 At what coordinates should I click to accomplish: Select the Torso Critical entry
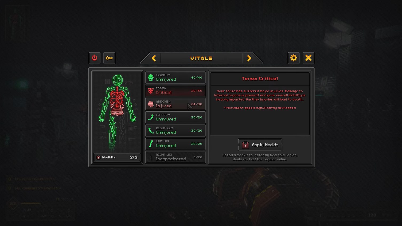[x=175, y=91]
